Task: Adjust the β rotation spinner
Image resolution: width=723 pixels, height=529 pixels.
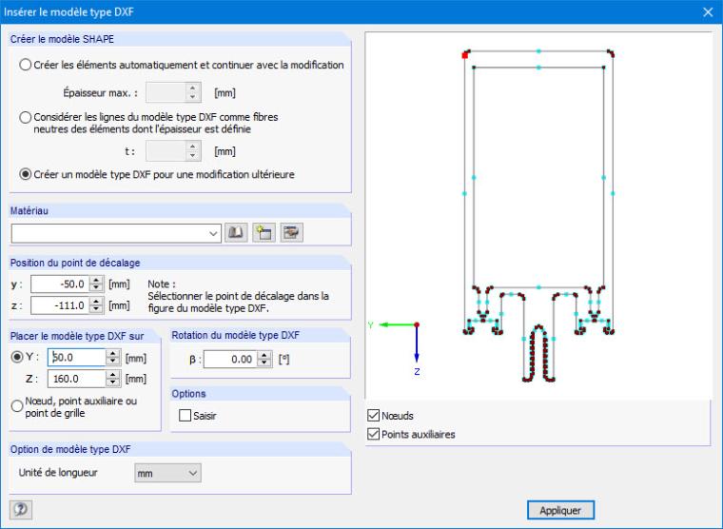Action: (x=264, y=360)
